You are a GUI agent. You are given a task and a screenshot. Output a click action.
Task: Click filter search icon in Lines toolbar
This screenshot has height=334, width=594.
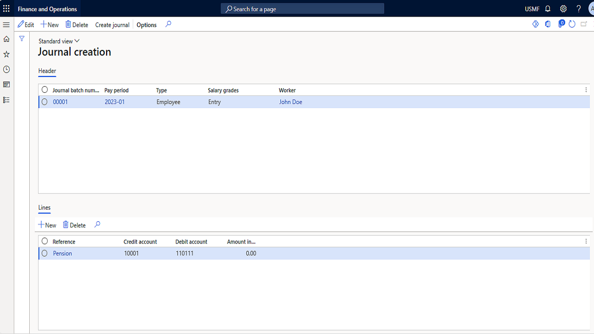coord(97,225)
